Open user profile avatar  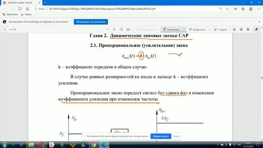[x=251, y=9]
